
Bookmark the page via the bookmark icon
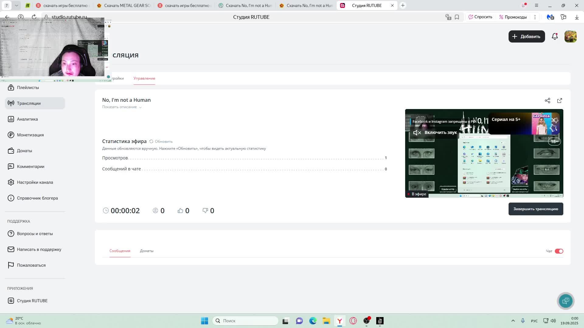point(457,17)
